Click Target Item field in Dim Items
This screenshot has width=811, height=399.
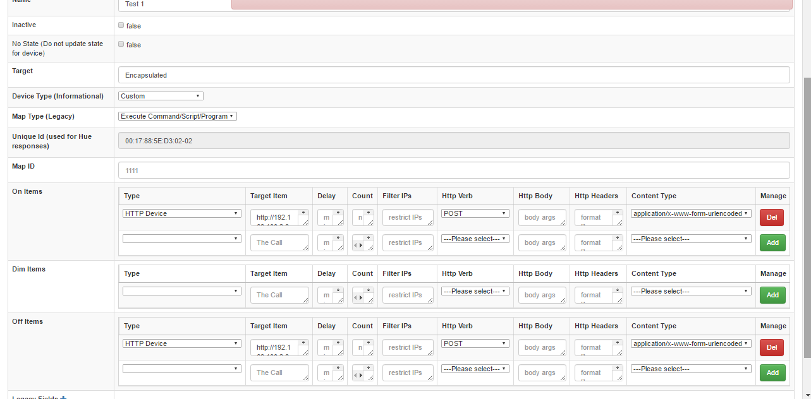click(x=279, y=295)
